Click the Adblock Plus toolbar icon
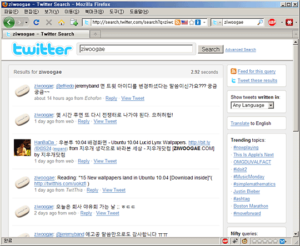 pos(272,22)
